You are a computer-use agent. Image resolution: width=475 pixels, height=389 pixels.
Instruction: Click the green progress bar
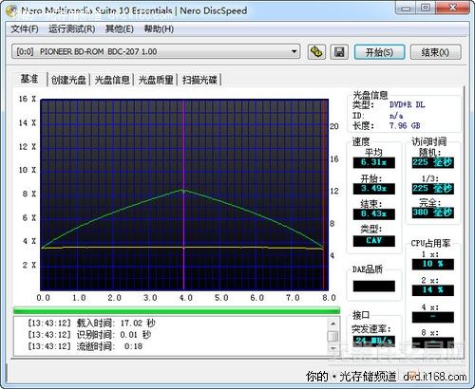pyautogui.click(x=177, y=310)
